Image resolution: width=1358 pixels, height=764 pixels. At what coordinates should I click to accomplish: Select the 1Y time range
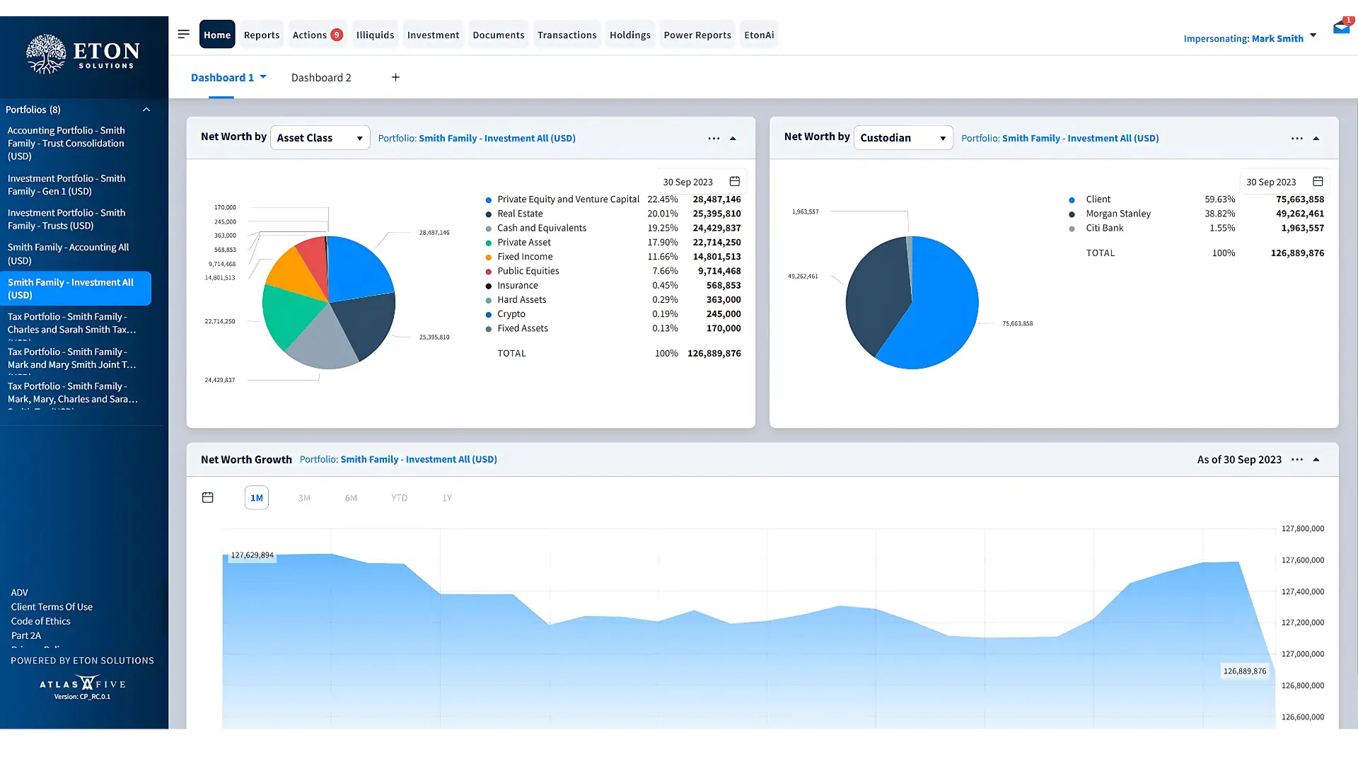(447, 498)
